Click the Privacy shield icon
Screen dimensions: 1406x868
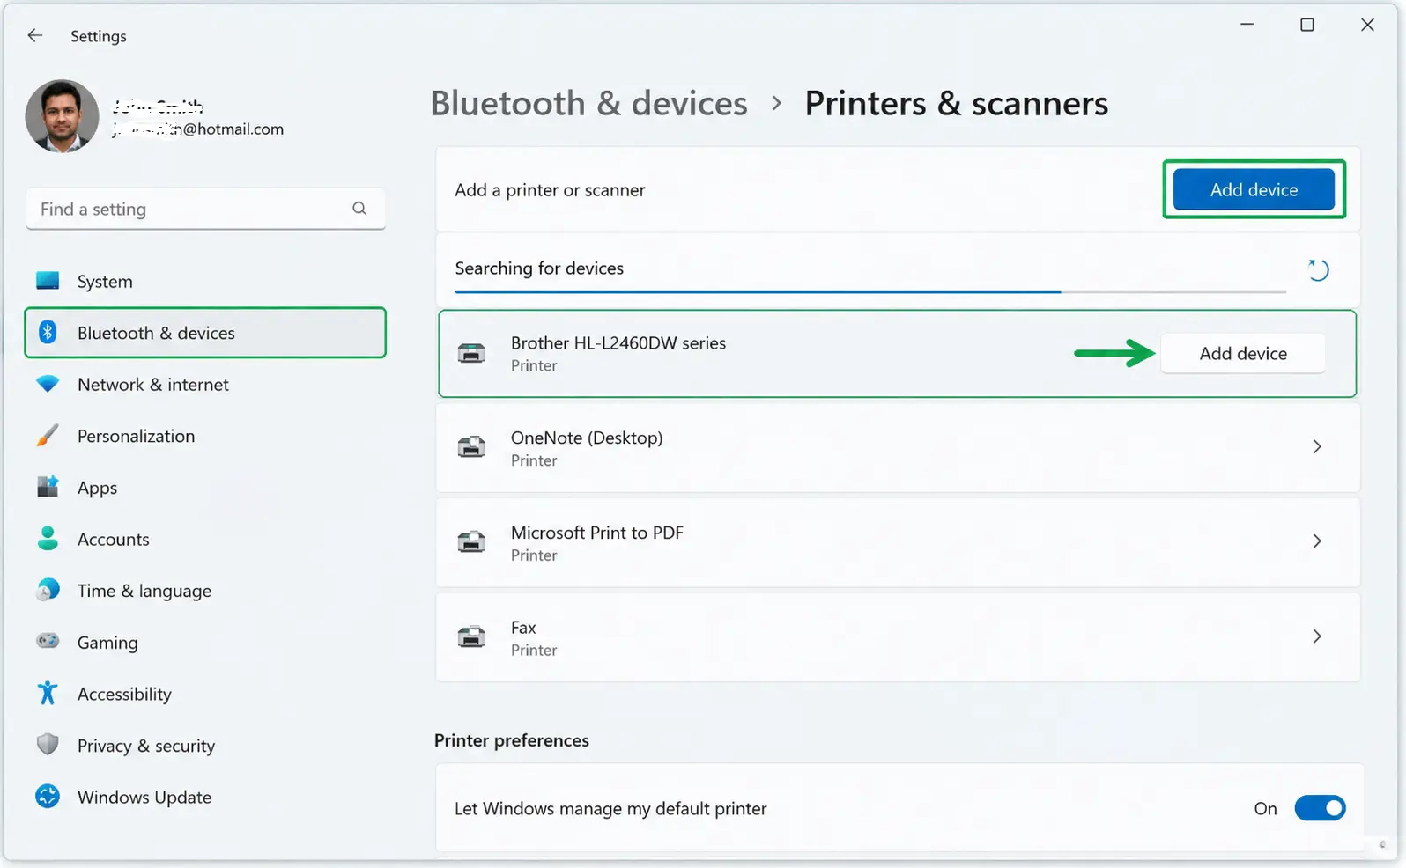coord(48,745)
